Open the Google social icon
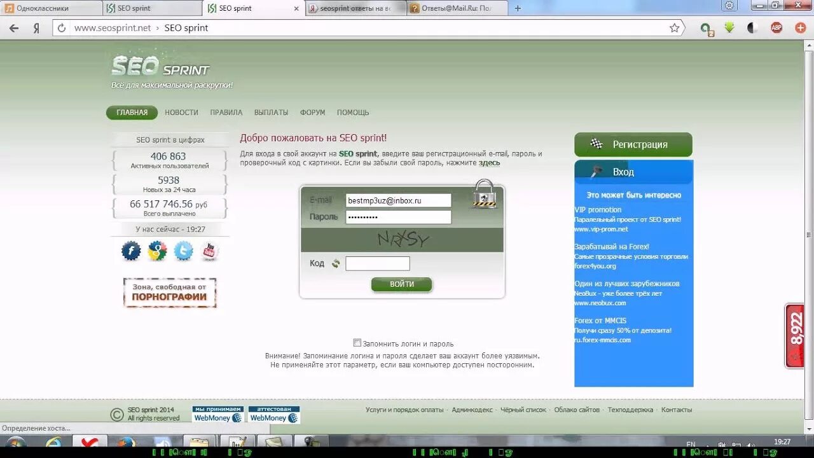This screenshot has height=458, width=814. coord(157,251)
